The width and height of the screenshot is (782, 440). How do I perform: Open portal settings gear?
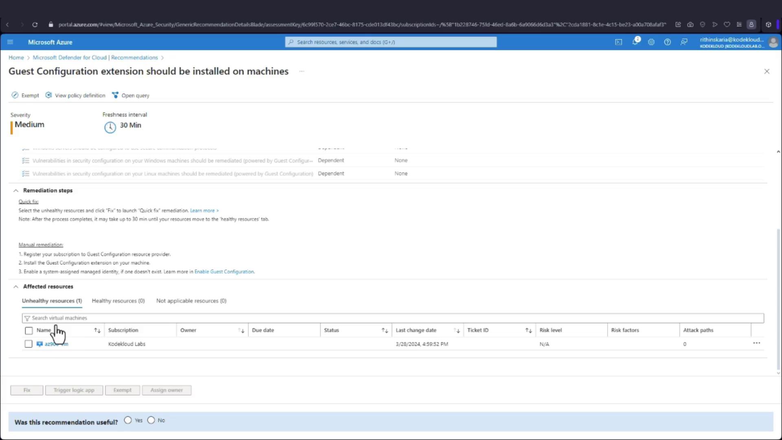click(x=651, y=42)
